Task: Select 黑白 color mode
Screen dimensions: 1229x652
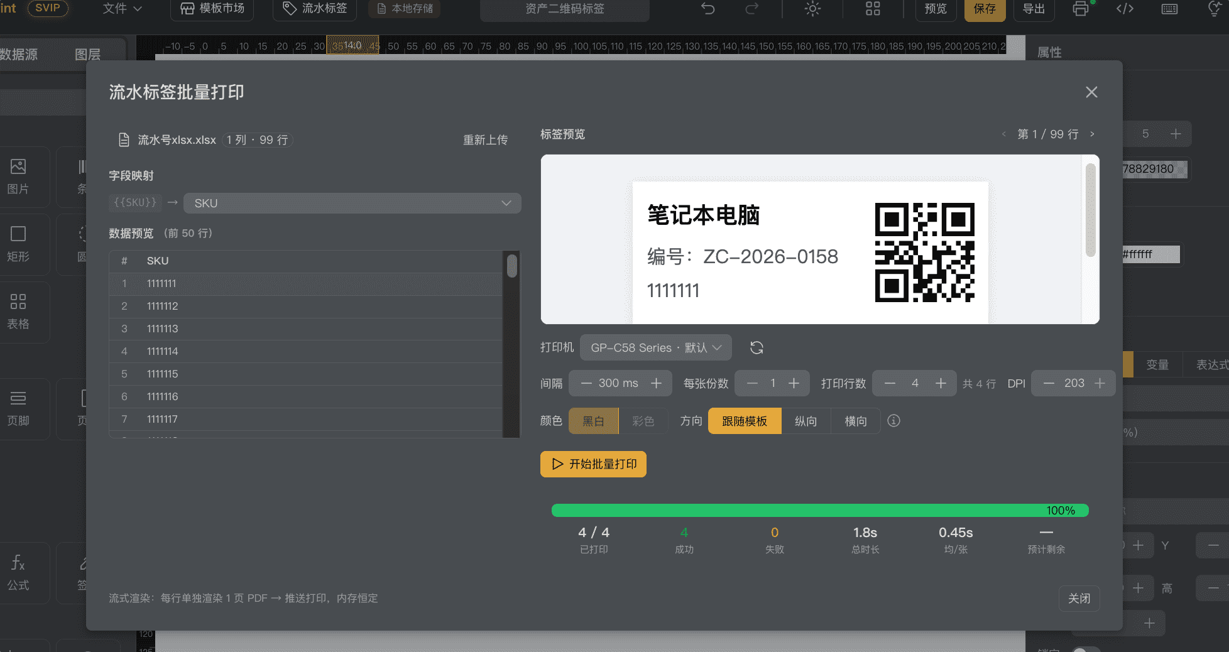Action: (x=594, y=421)
